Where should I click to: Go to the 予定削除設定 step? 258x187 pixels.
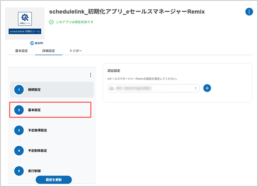click(x=52, y=150)
